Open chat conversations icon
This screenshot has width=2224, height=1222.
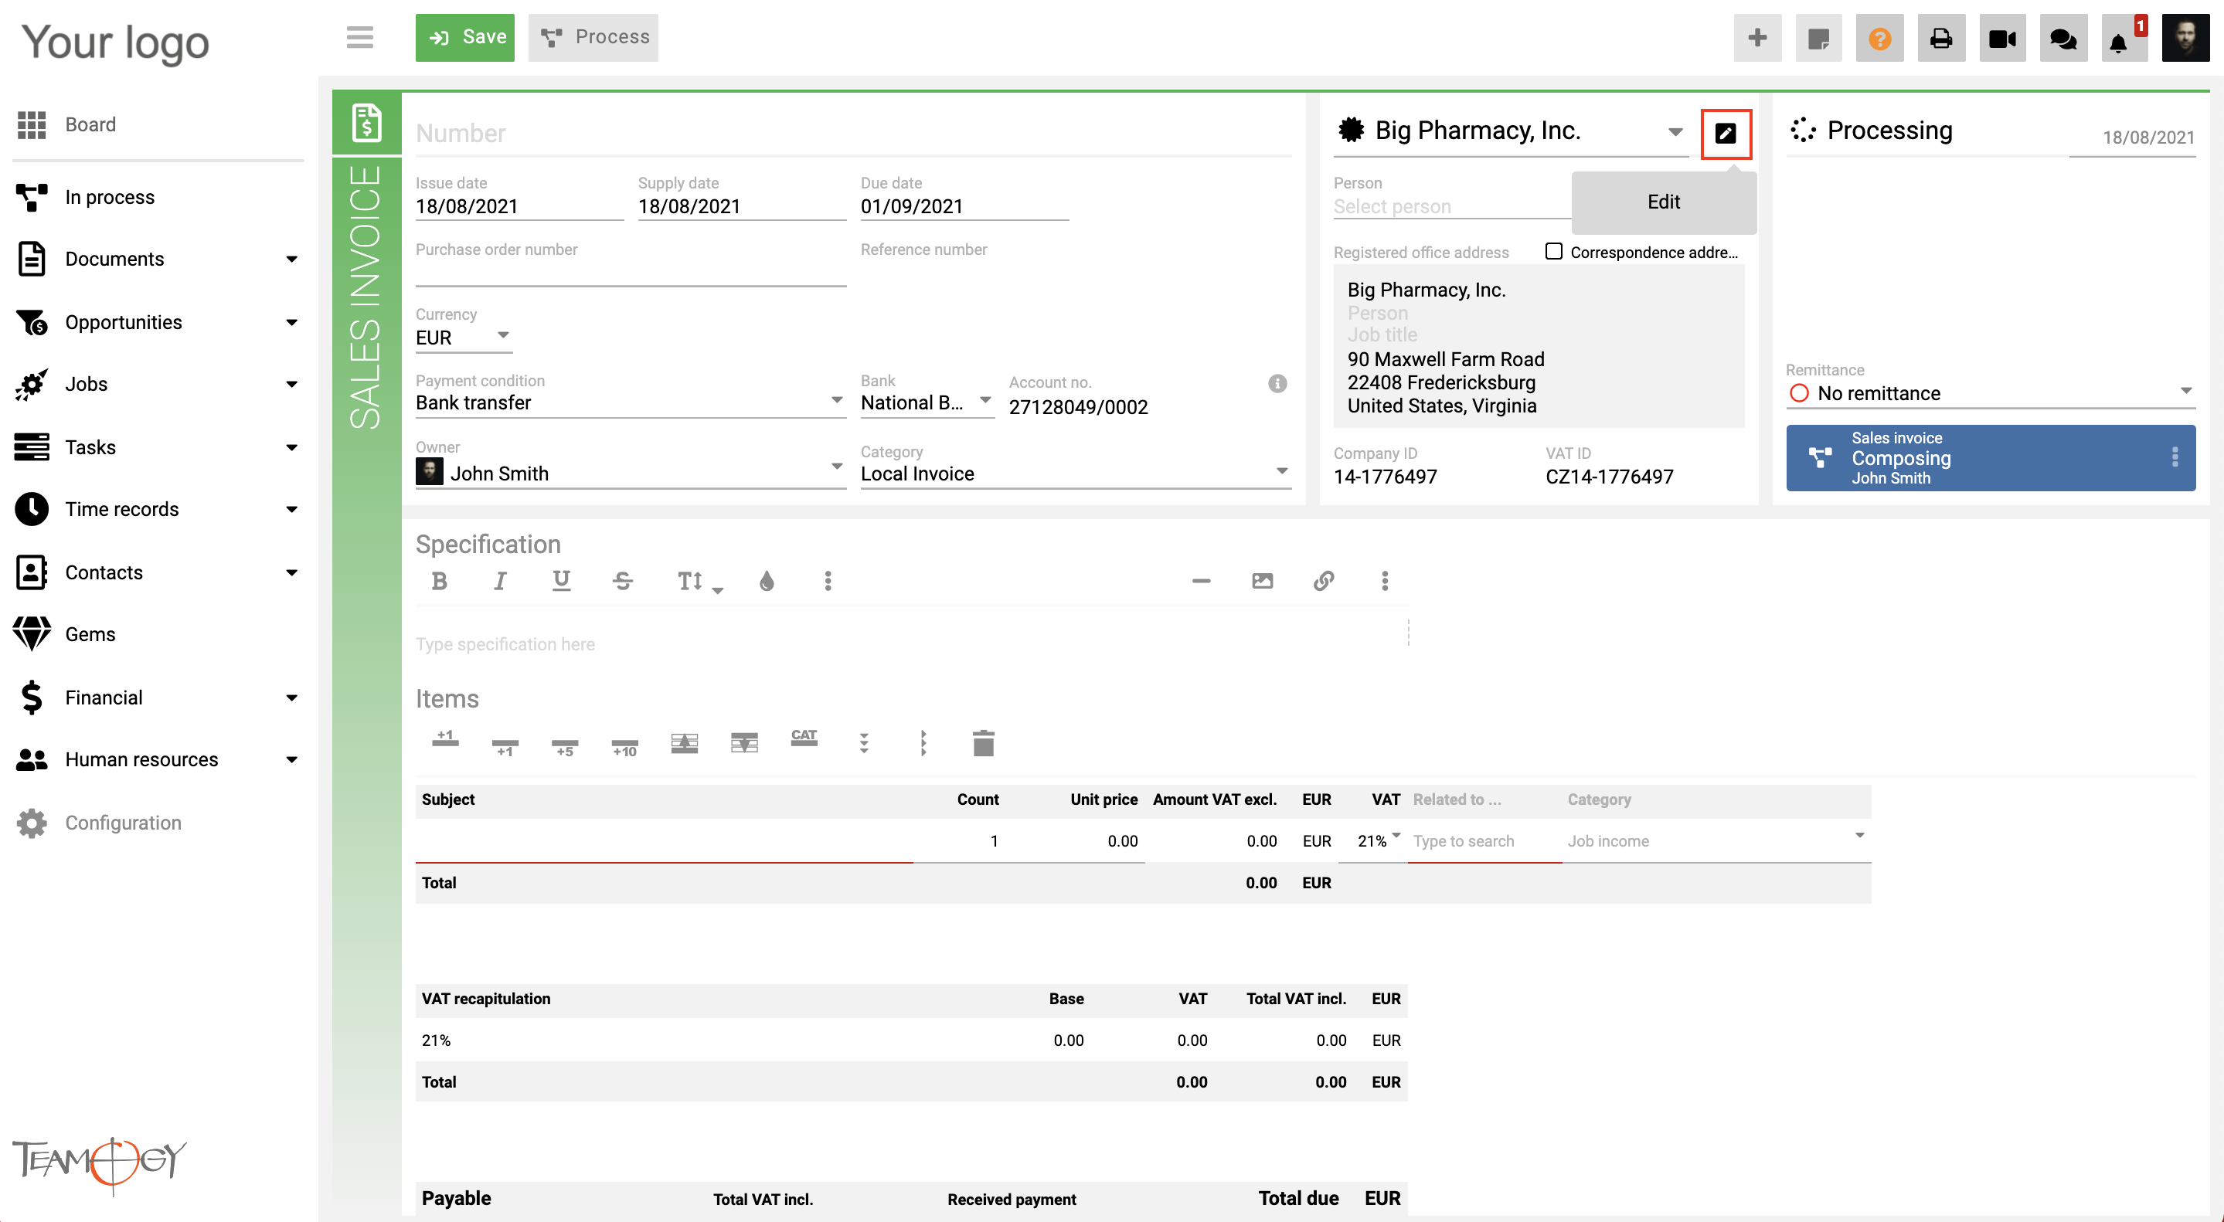(x=2063, y=37)
